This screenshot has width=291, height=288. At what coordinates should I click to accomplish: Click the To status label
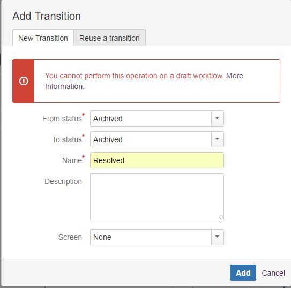coord(67,139)
